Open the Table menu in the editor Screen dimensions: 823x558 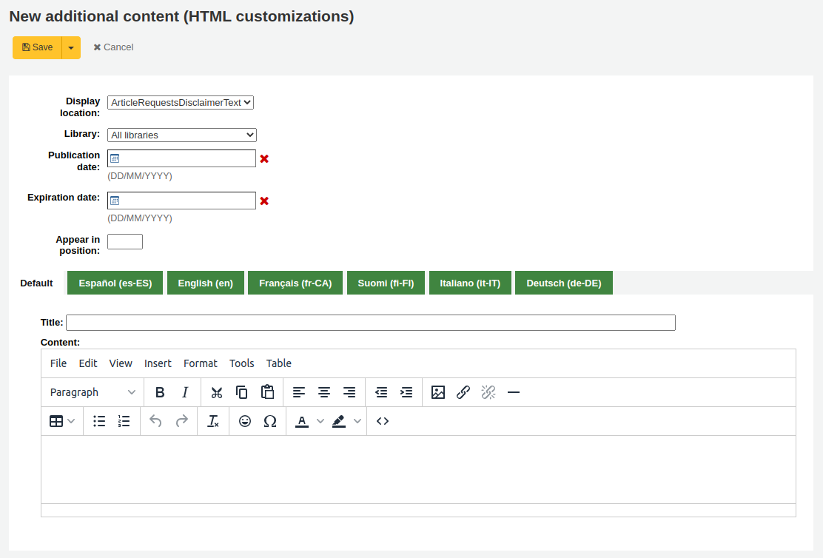pyautogui.click(x=279, y=363)
